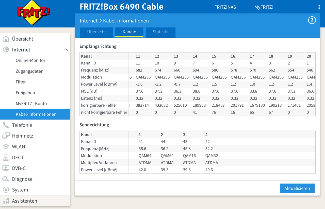The height and width of the screenshot is (209, 325).
Task: Click downstream channel header 17
Action: [252, 56]
